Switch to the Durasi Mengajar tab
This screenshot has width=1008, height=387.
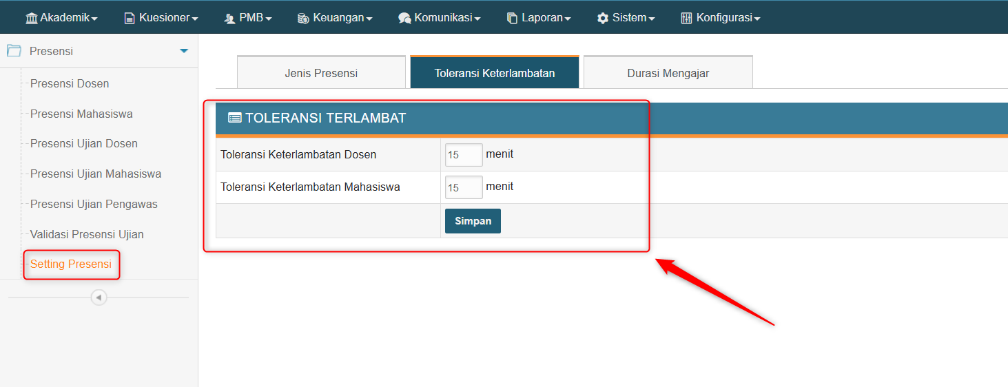[668, 73]
